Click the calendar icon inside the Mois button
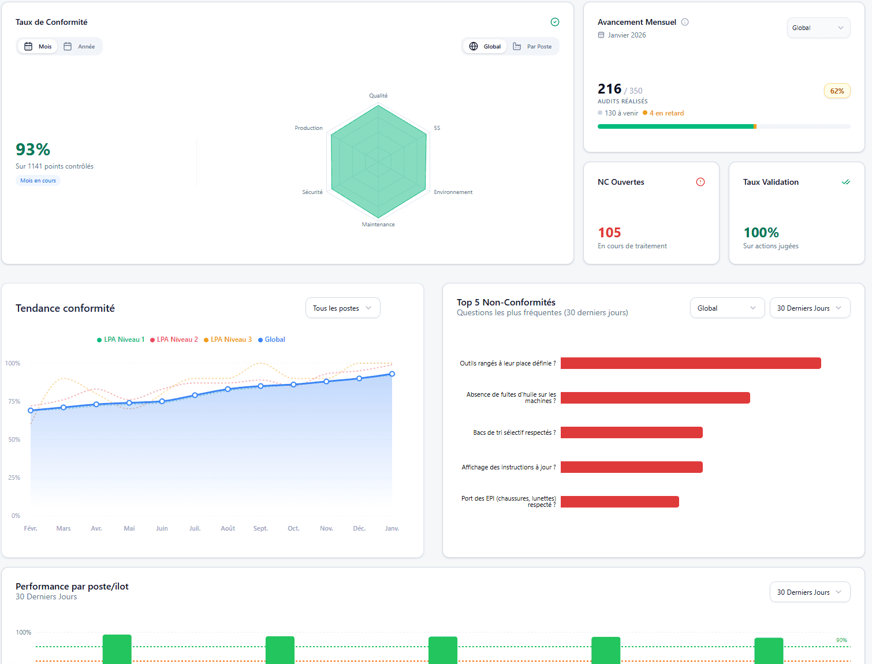Image resolution: width=872 pixels, height=664 pixels. tap(28, 46)
